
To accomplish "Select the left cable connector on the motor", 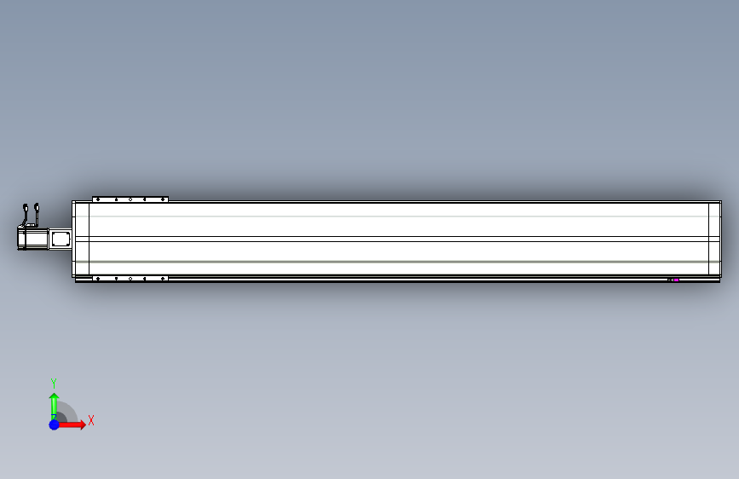I will 26,208.
